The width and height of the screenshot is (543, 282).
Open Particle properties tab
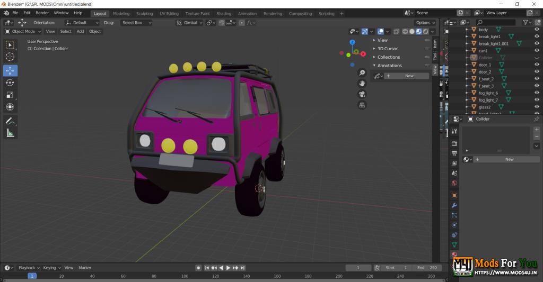tap(454, 215)
